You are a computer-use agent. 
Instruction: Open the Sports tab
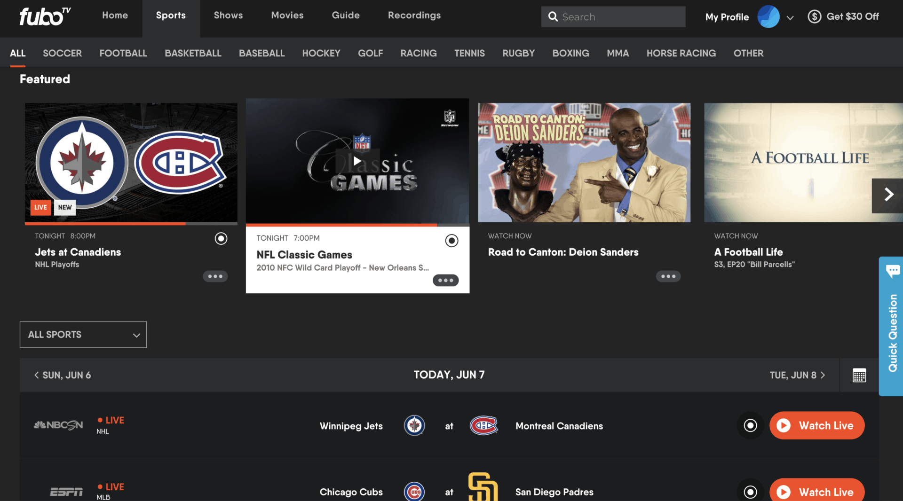tap(171, 16)
